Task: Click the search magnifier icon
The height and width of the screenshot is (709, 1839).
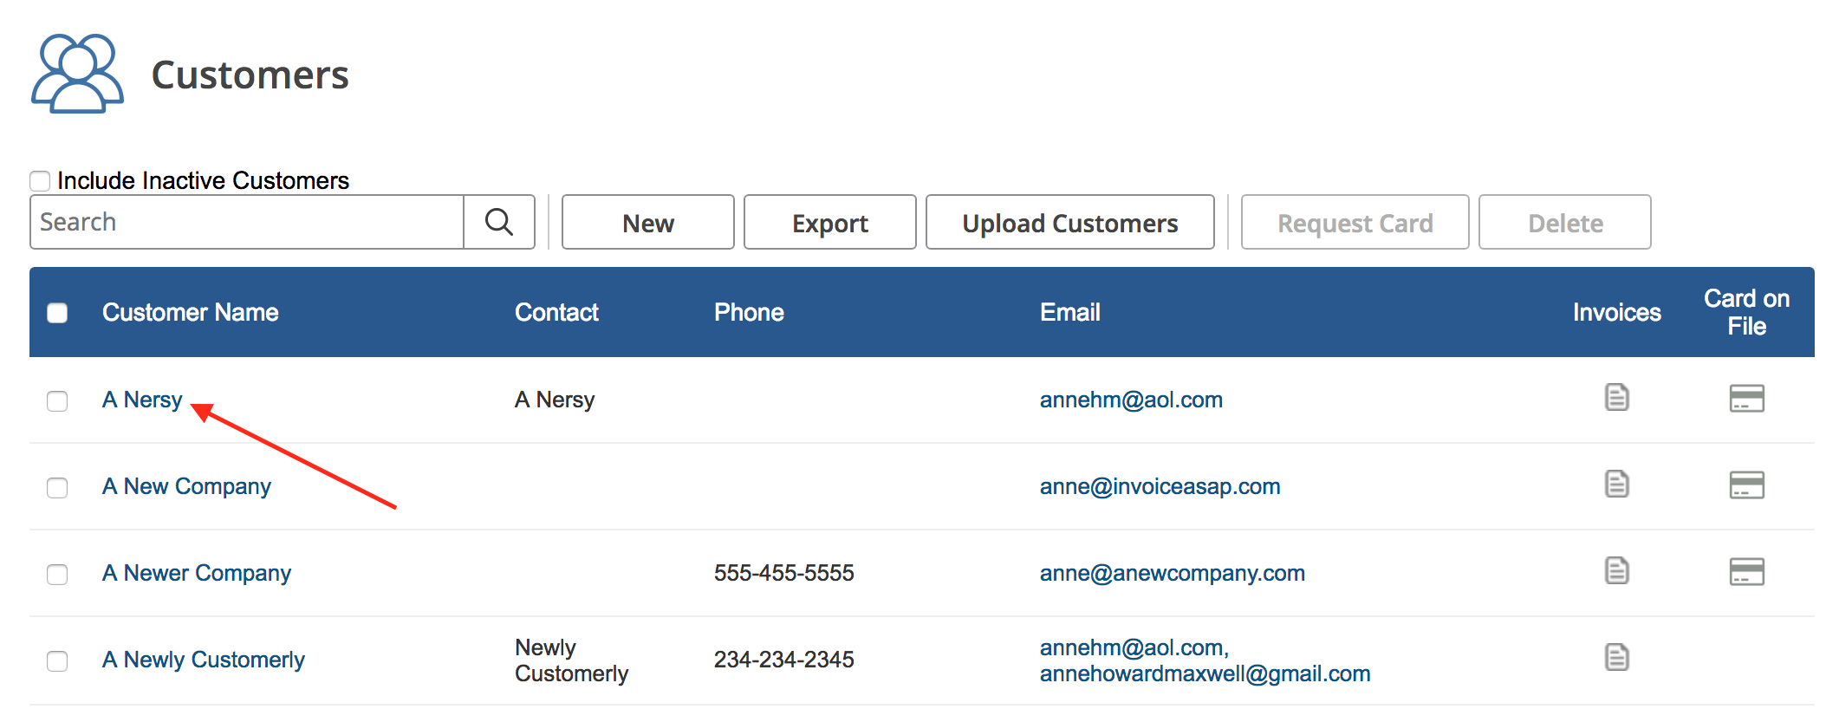Action: 498,223
